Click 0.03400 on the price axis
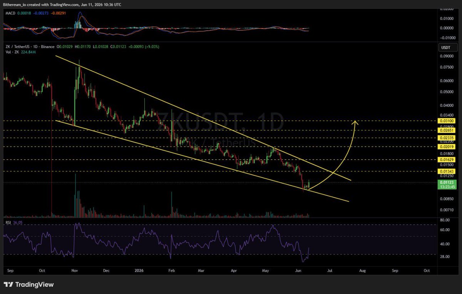The height and width of the screenshot is (294, 462). 447,115
